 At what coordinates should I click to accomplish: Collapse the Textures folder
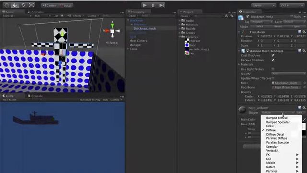pyautogui.click(x=180, y=37)
